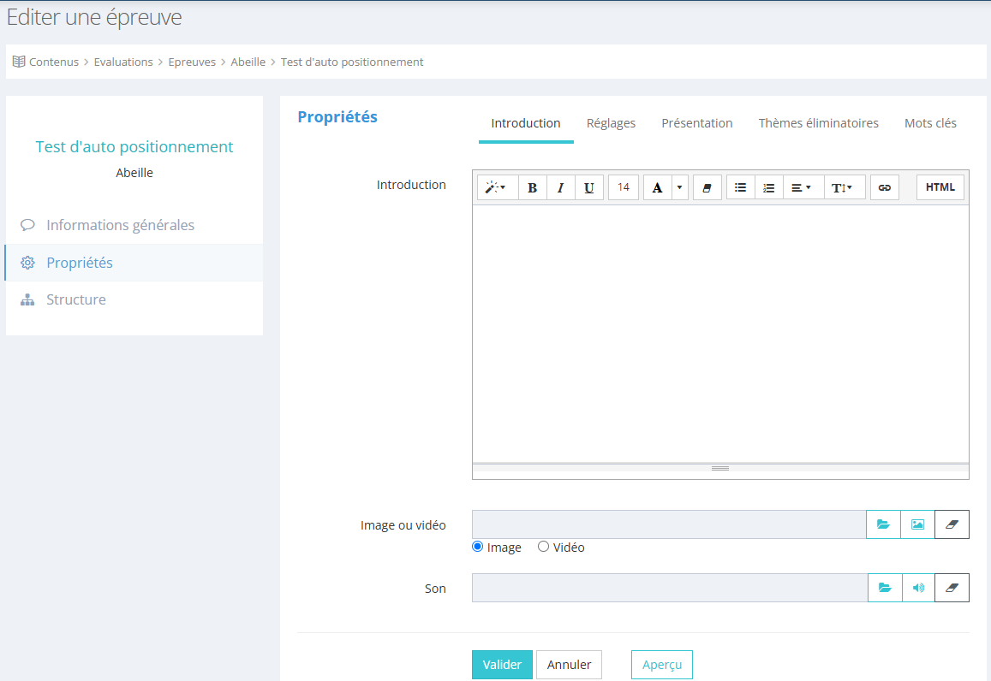Open the line height dropdown
Viewport: 991px width, 681px height.
843,187
